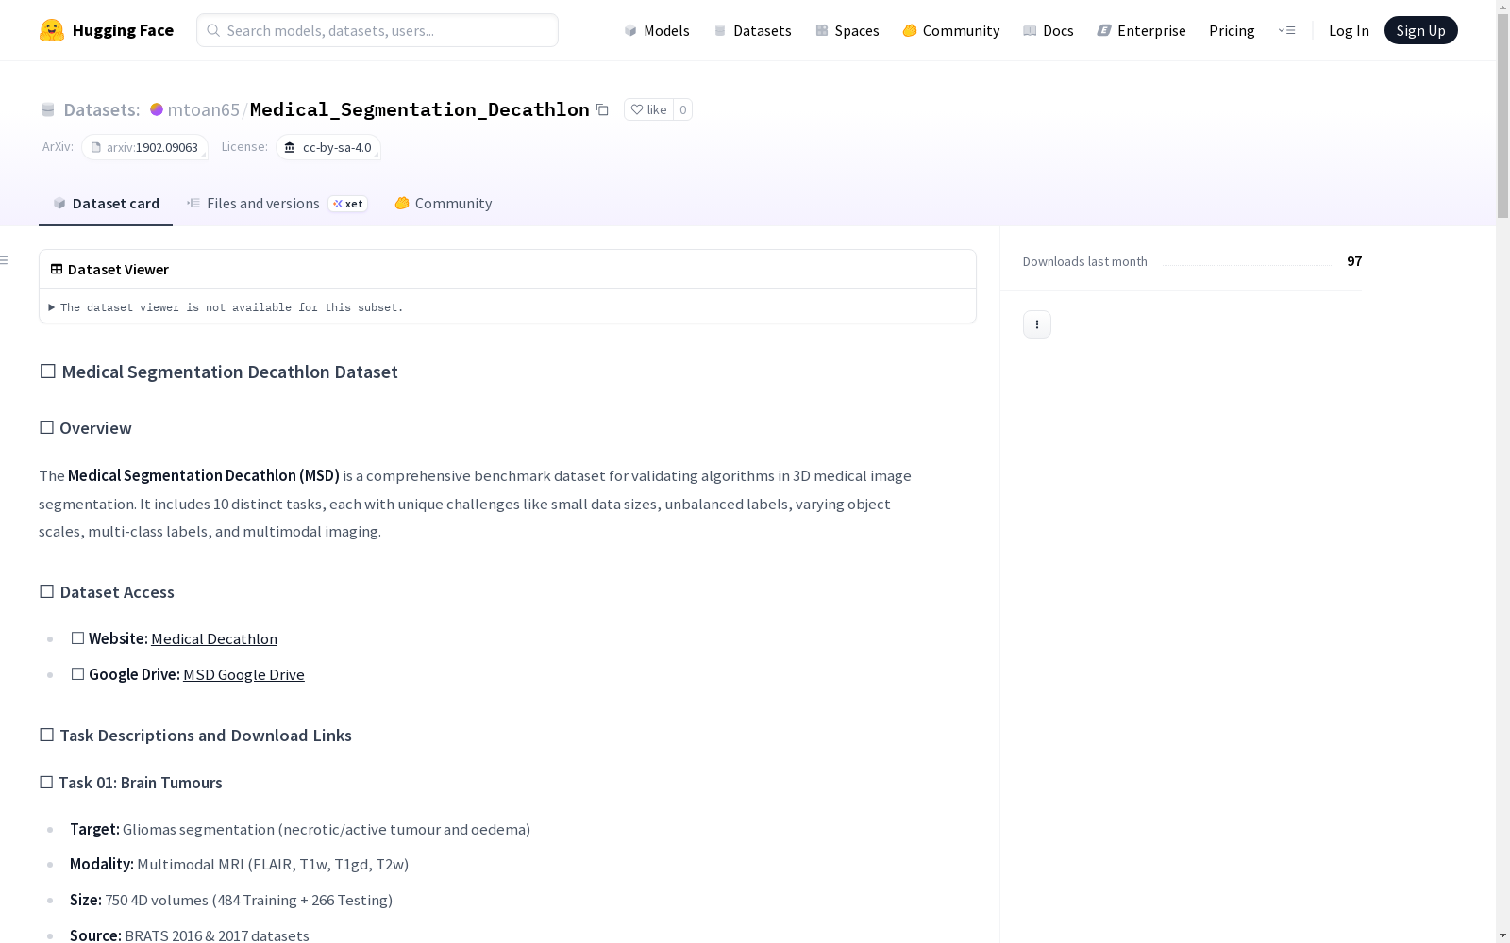Open Docs

pyautogui.click(x=1048, y=30)
